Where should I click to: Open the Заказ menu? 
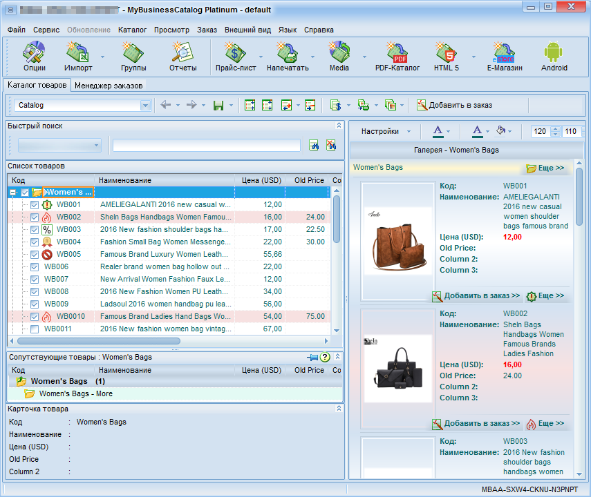click(x=207, y=30)
